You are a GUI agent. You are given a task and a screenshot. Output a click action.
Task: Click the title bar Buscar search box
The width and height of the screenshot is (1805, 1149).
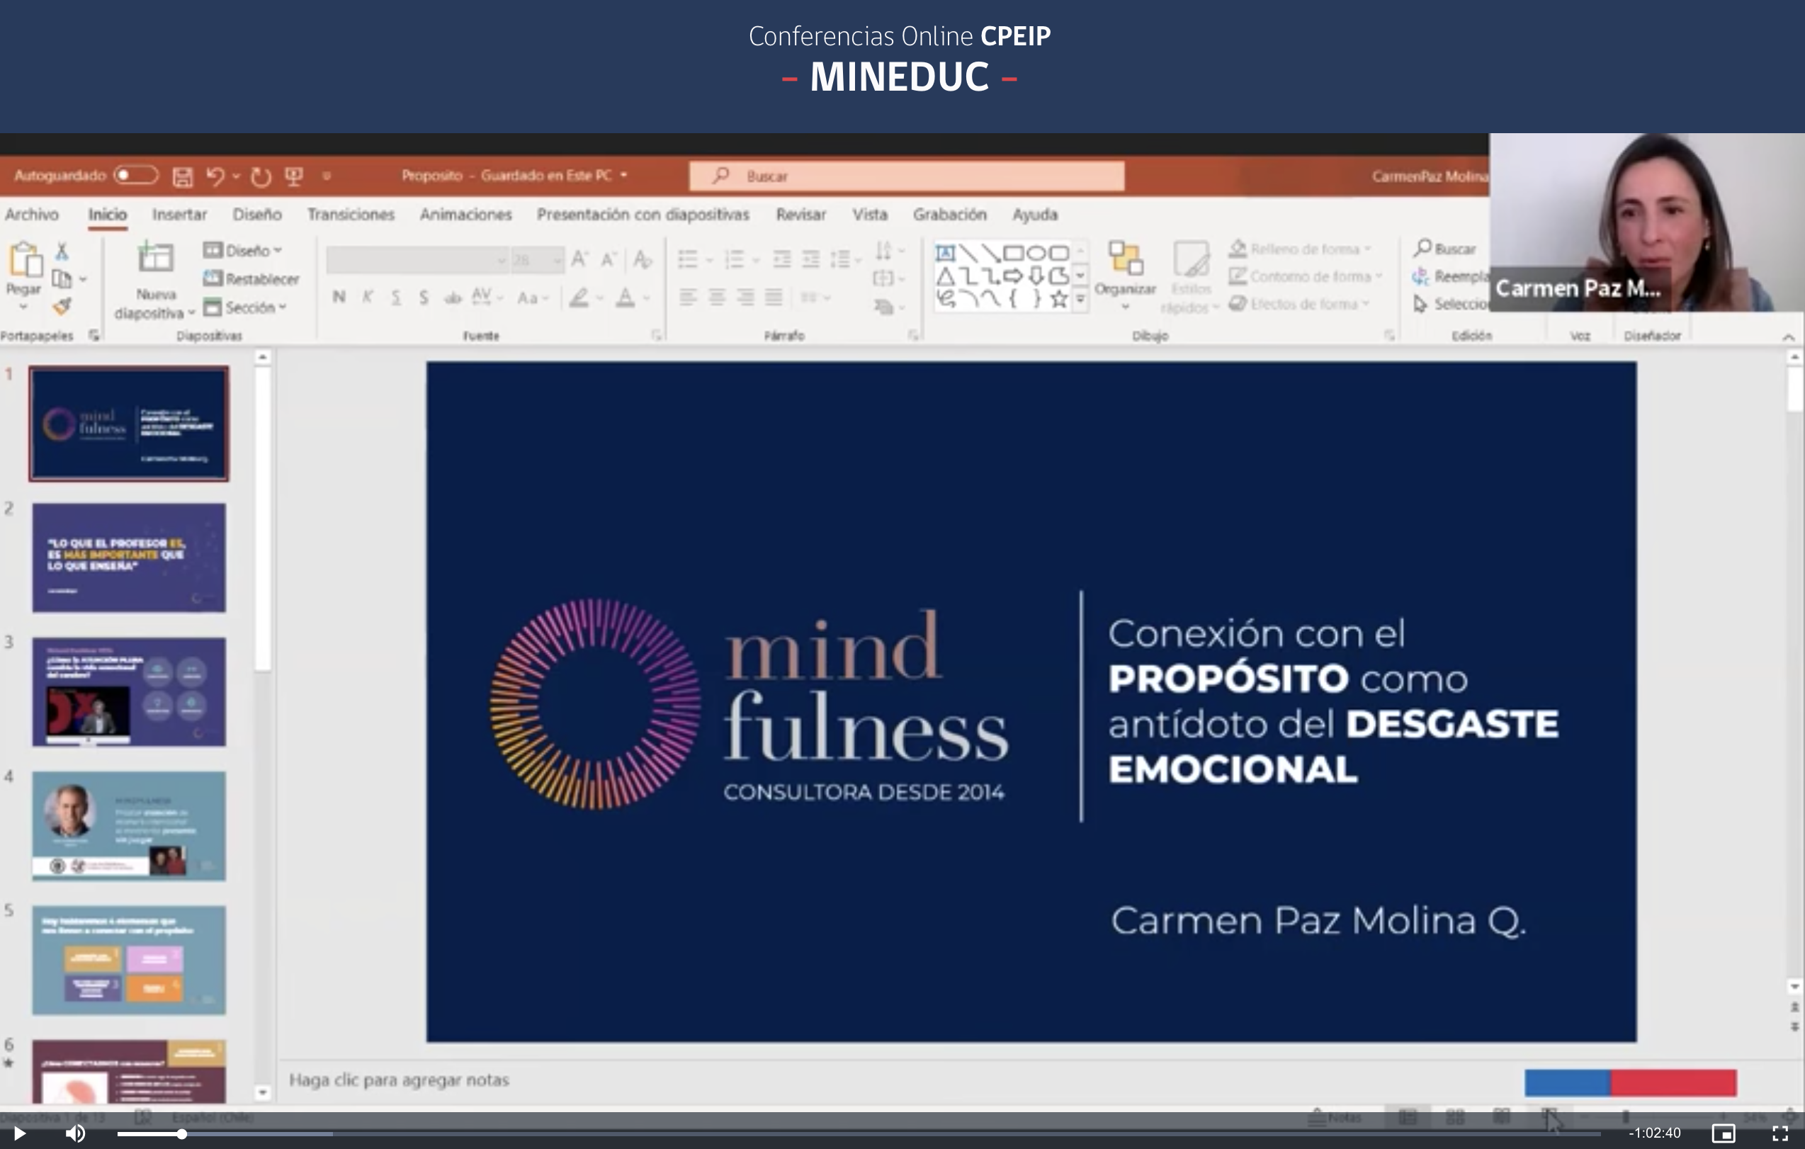[907, 176]
